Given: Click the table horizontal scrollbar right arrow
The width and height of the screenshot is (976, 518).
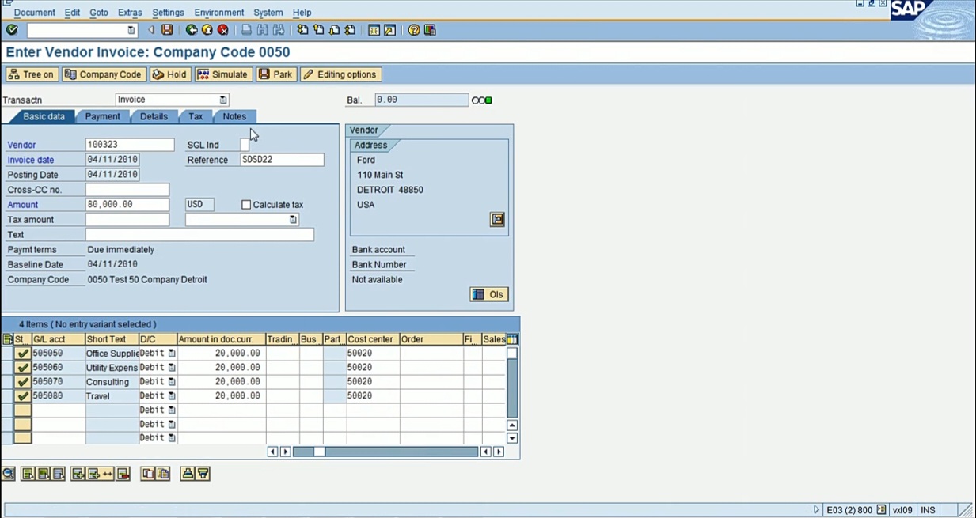Looking at the screenshot, I should [499, 452].
